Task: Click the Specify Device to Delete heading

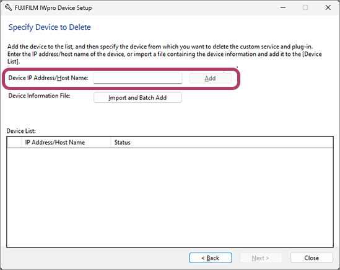Action: click(x=50, y=27)
